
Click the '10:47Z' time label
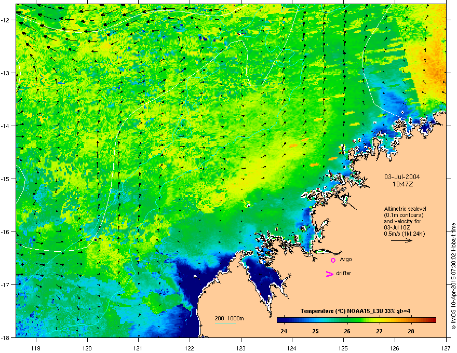[402, 184]
